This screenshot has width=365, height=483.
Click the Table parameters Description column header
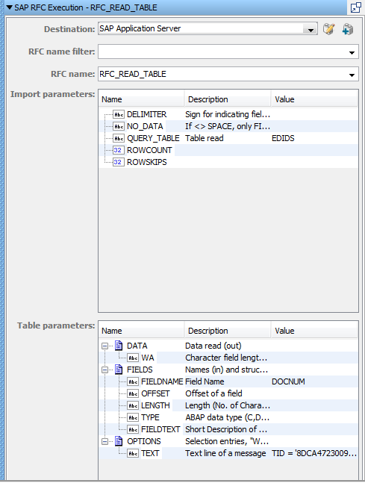click(228, 331)
